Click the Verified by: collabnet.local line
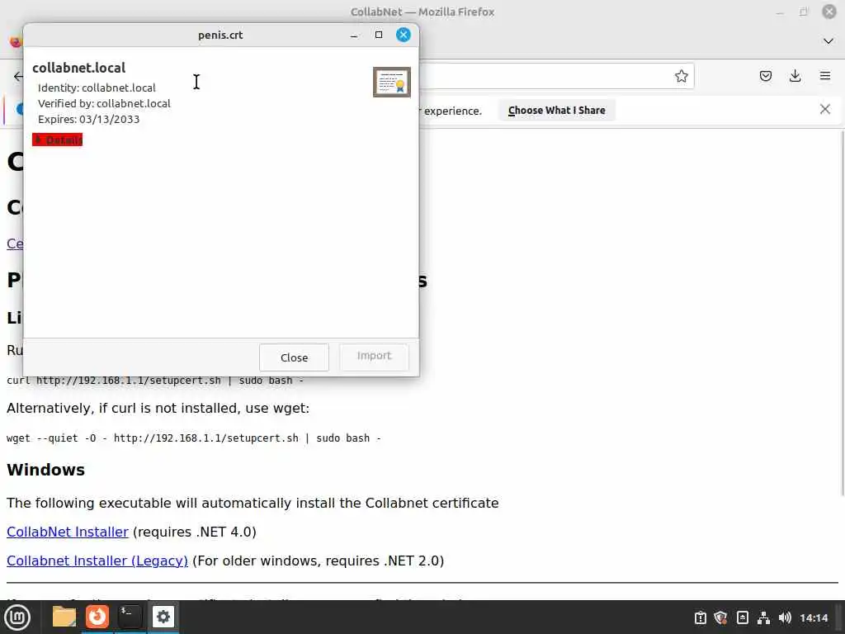 [x=104, y=103]
